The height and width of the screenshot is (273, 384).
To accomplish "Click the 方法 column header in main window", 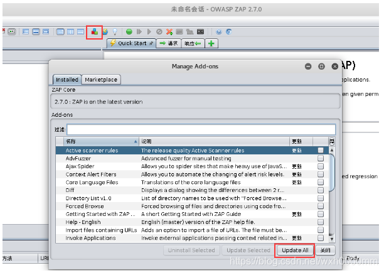I will tap(19, 258).
